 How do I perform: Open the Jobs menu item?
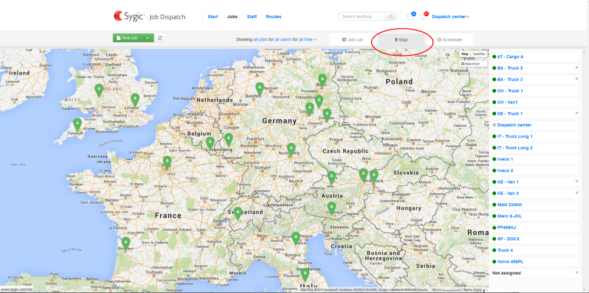(x=232, y=16)
